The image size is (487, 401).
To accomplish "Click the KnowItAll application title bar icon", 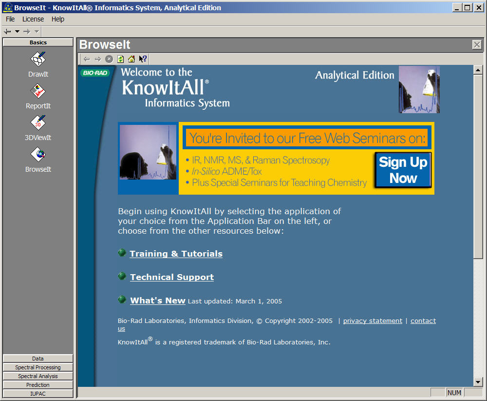I will coord(7,7).
